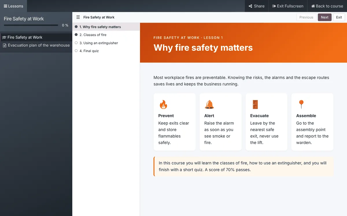
Task: Click the 'Alert' card title
Action: [209, 116]
